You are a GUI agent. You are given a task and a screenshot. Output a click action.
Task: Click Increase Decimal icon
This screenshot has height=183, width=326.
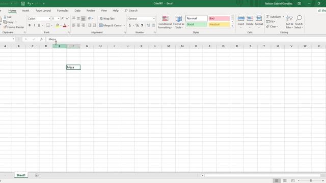148,25
